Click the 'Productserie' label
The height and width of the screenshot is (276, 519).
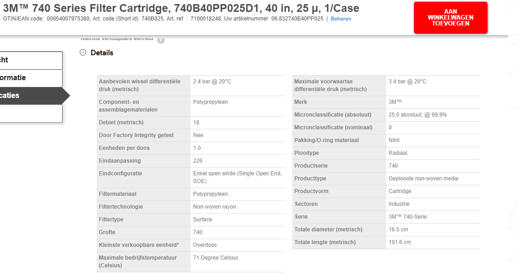(x=311, y=166)
